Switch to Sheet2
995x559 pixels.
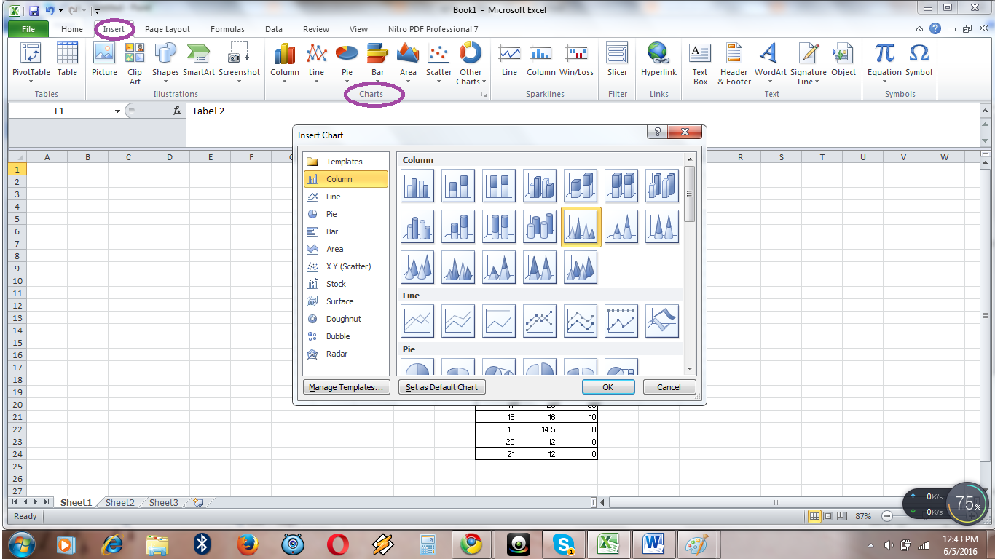coord(119,501)
